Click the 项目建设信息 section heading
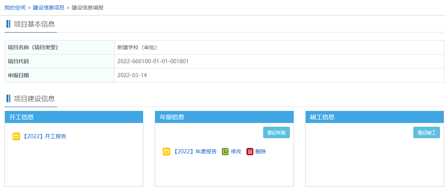 coord(34,99)
